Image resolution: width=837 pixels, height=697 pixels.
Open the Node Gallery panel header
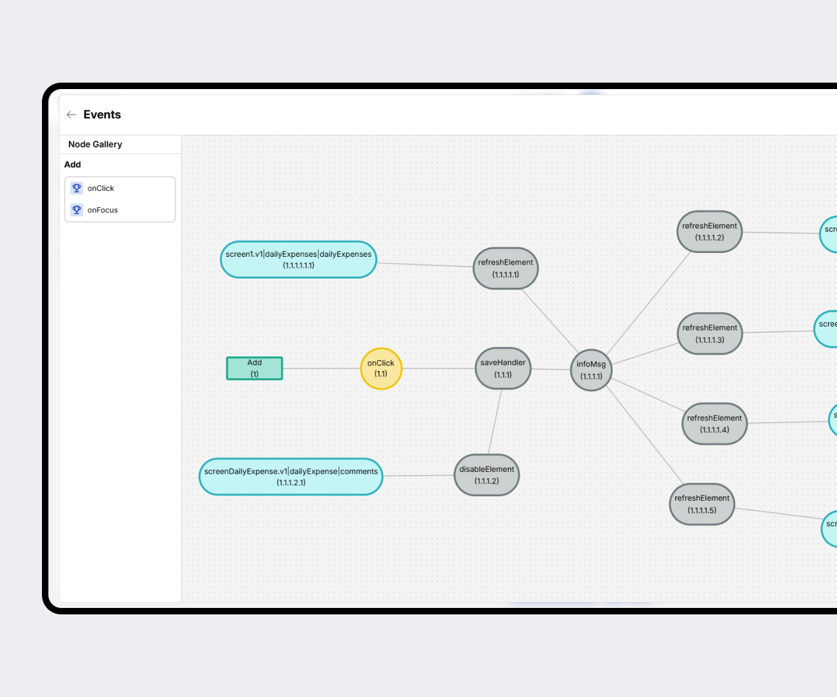(x=95, y=145)
